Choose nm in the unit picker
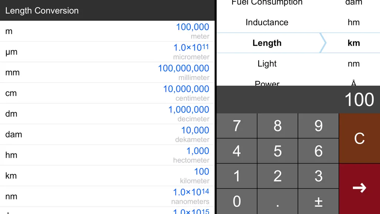 [354, 64]
